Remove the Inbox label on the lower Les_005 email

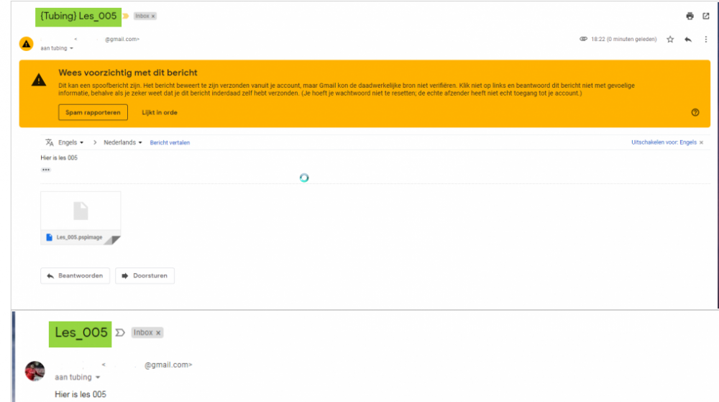pyautogui.click(x=158, y=333)
